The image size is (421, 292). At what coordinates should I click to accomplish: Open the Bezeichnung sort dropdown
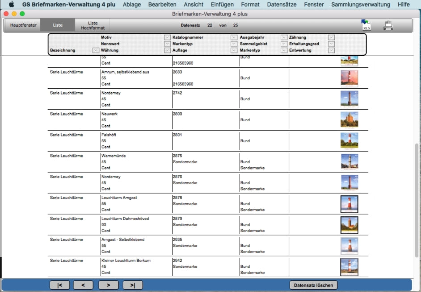pyautogui.click(x=96, y=50)
